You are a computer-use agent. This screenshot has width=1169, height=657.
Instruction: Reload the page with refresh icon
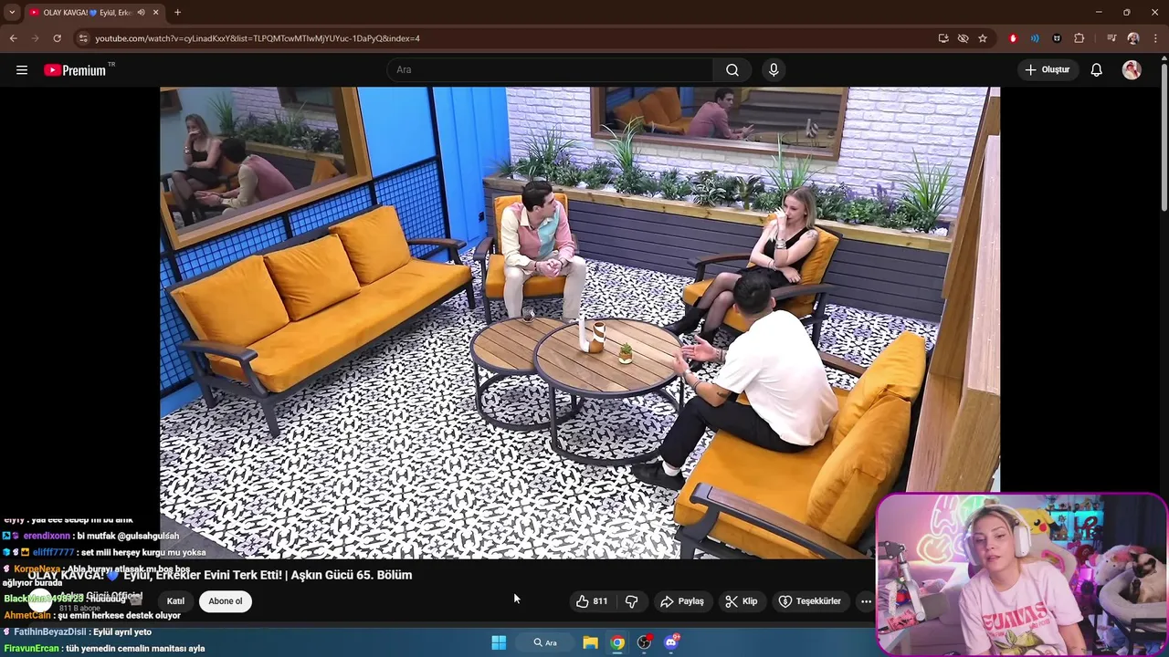[x=57, y=38]
